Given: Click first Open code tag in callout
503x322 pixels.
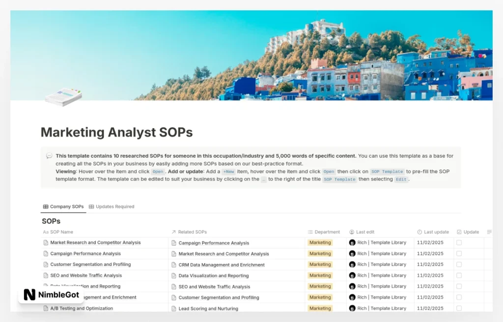Looking at the screenshot, I should pyautogui.click(x=158, y=172).
